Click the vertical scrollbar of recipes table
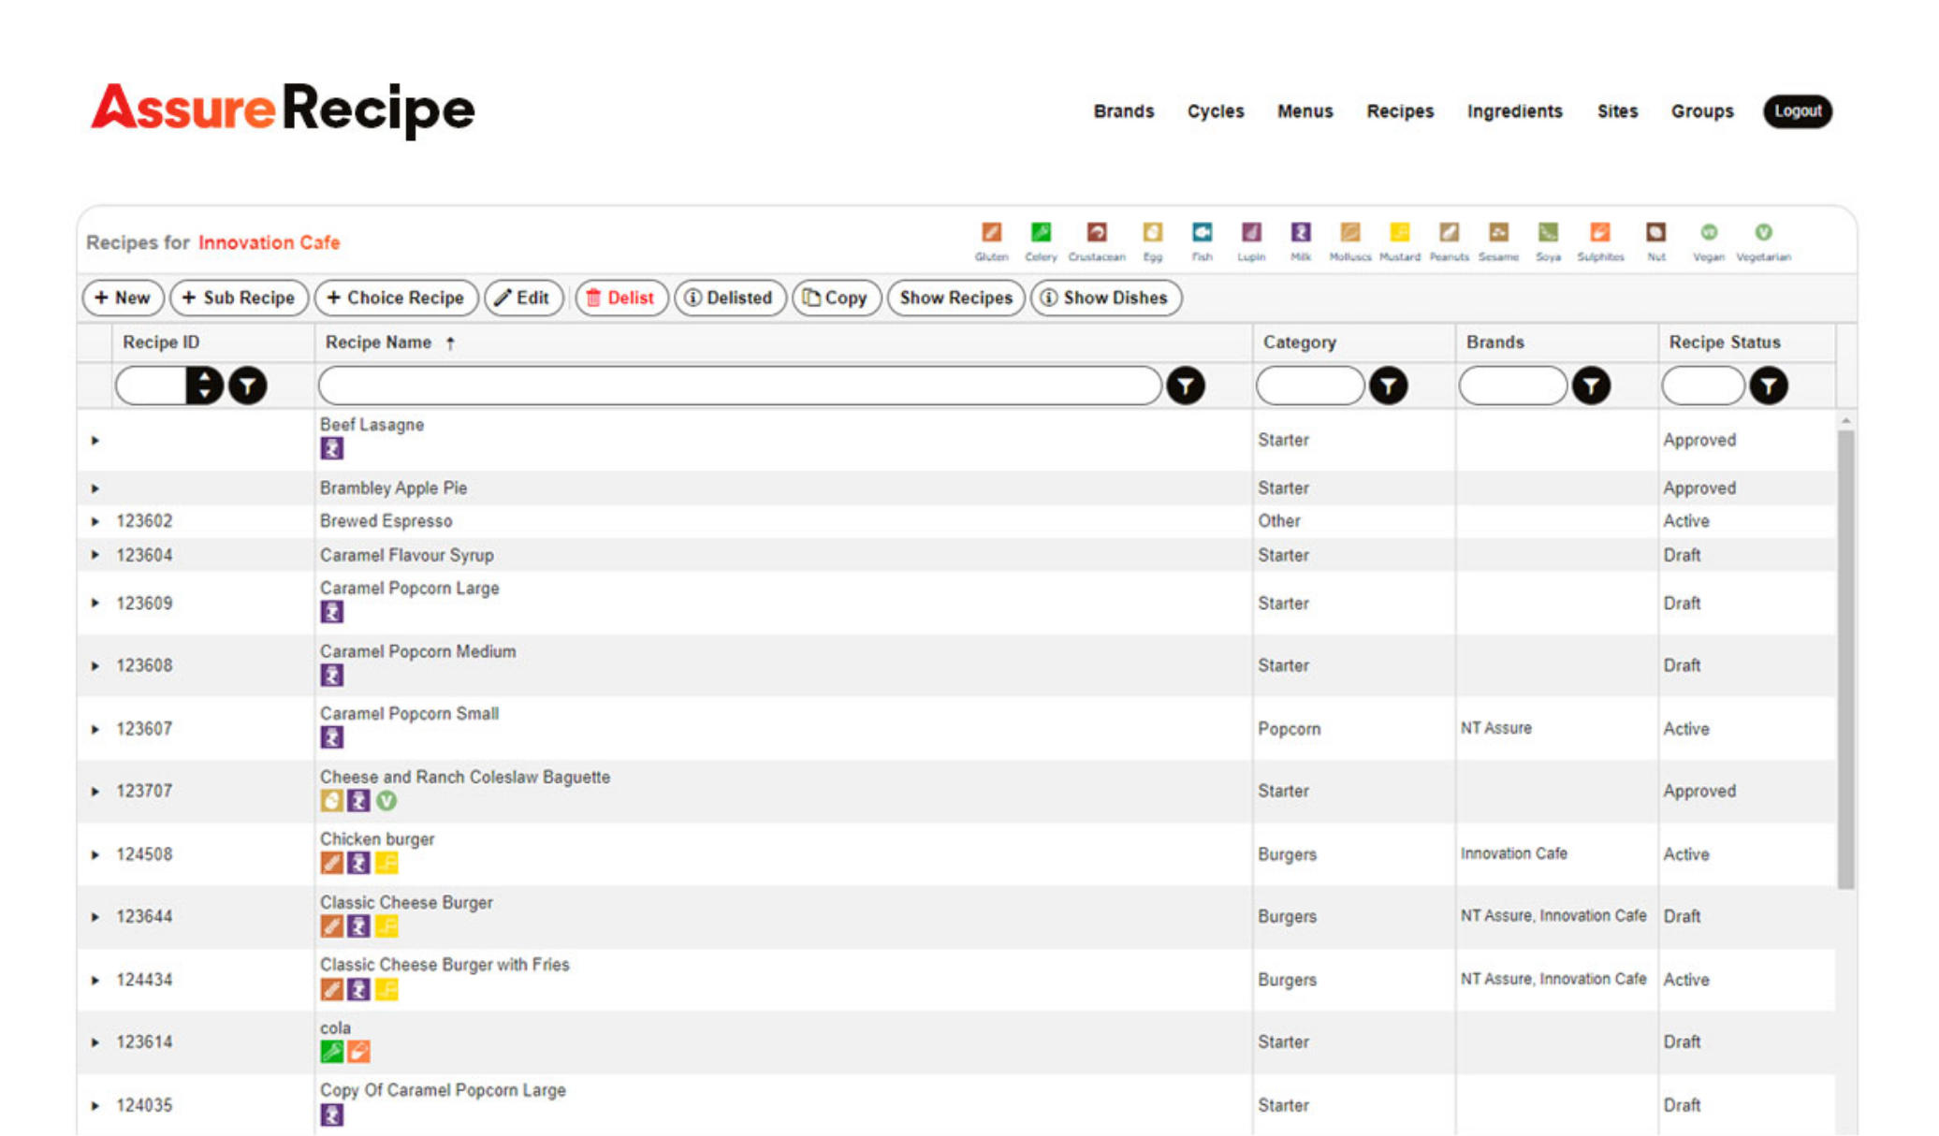The image size is (1939, 1136). click(1845, 660)
